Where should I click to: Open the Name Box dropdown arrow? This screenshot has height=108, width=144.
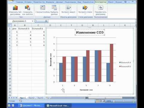[x=32, y=21]
